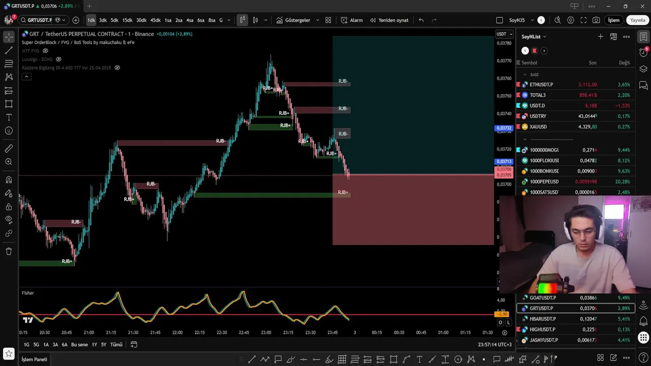The width and height of the screenshot is (651, 366).
Task: Open chart settings hexagon icon
Action: [571, 20]
